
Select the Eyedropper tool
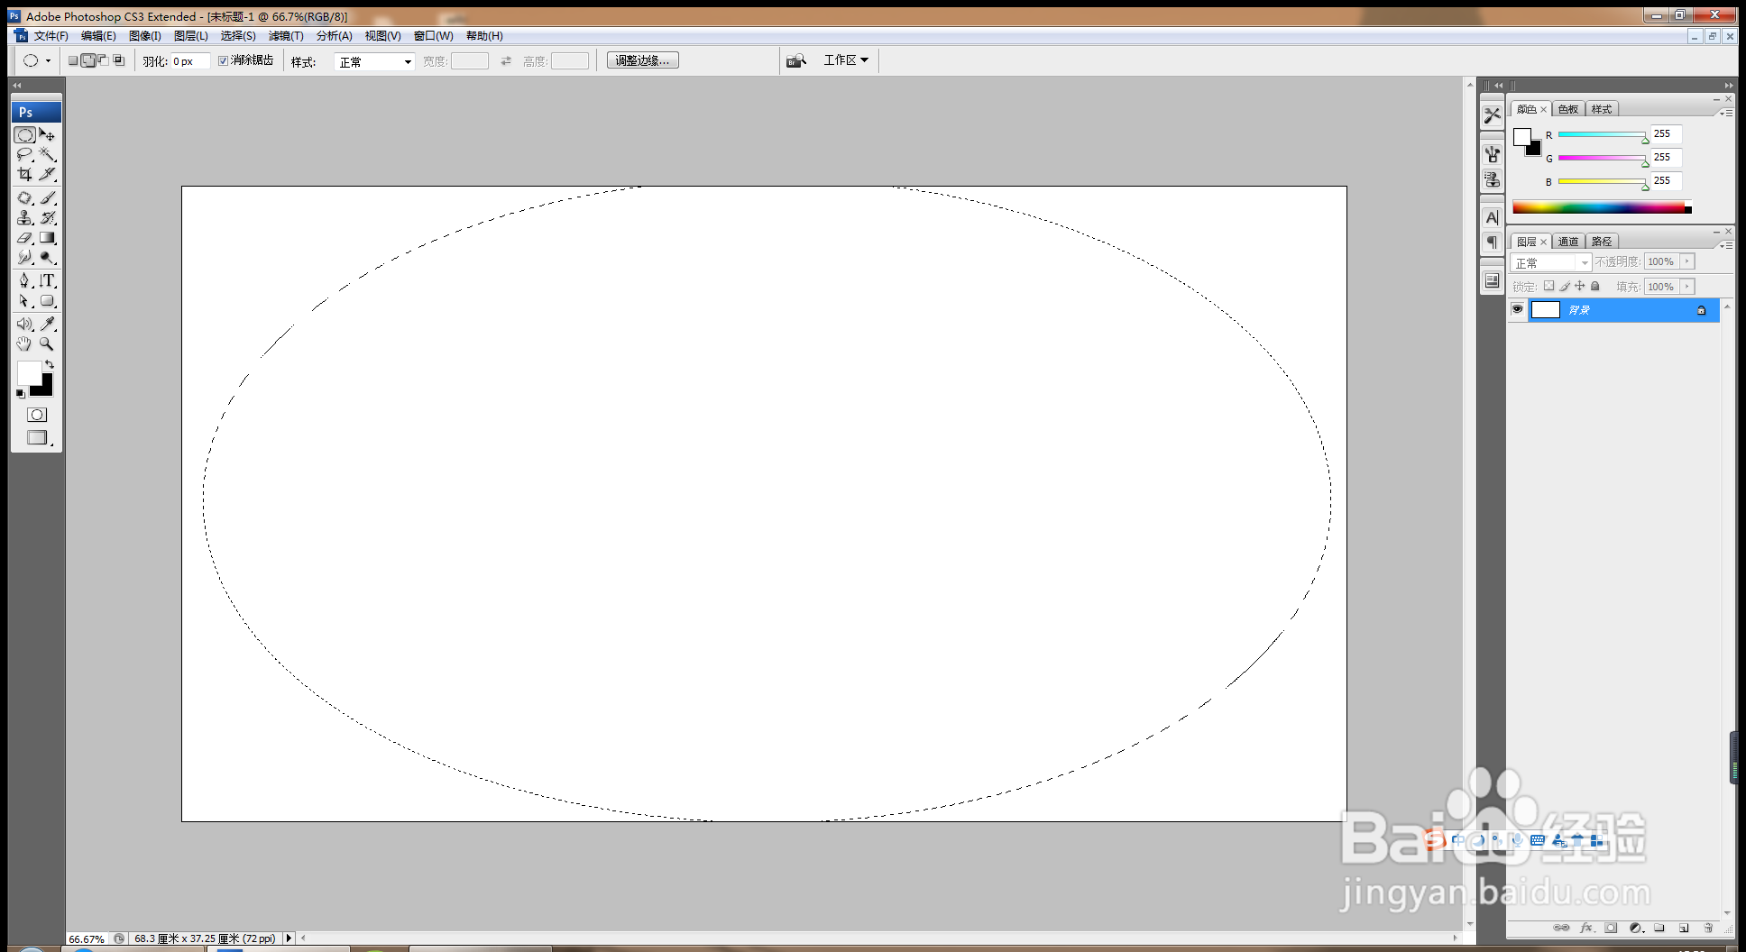pyautogui.click(x=48, y=324)
